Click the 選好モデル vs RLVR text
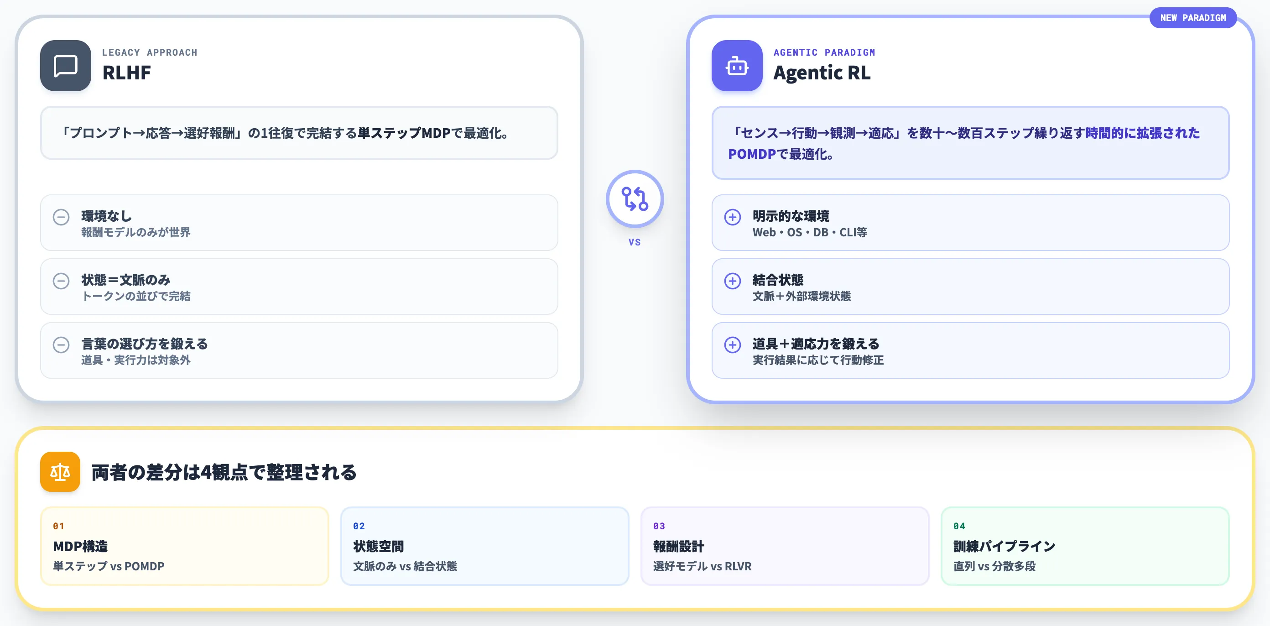This screenshot has height=626, width=1270. (702, 566)
